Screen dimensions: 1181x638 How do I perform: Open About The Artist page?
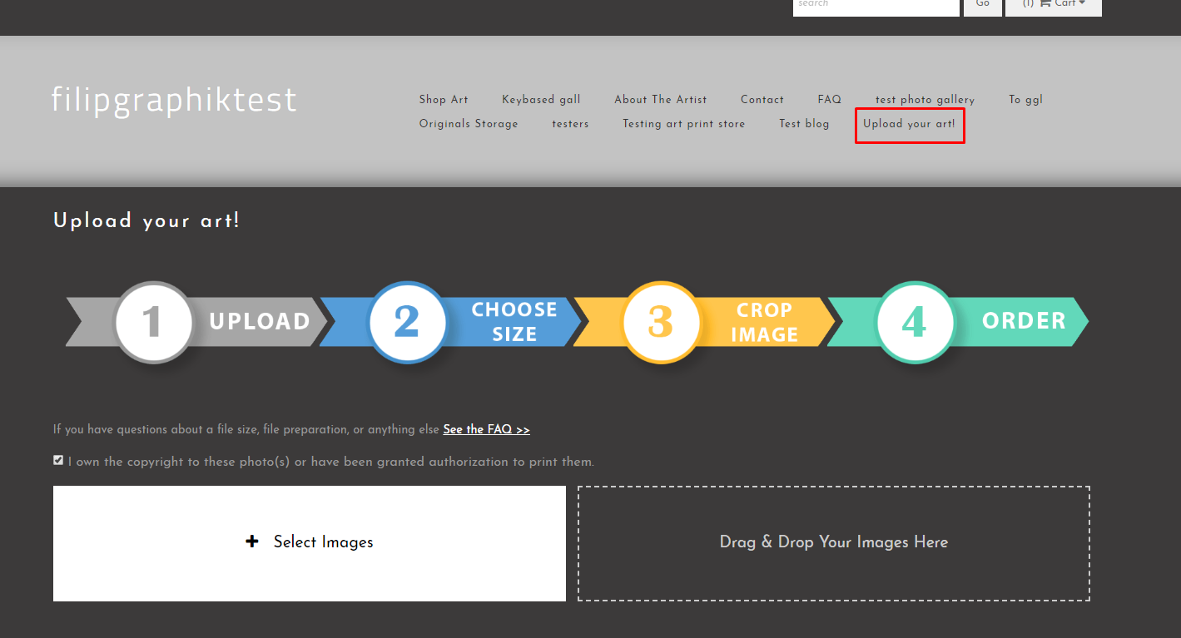pos(660,100)
